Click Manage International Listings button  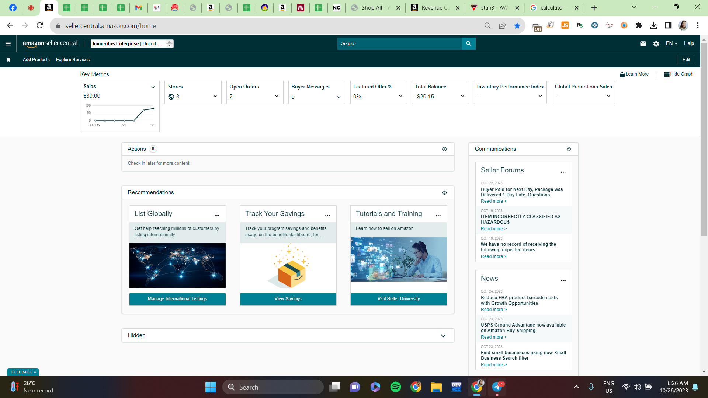[x=177, y=299]
